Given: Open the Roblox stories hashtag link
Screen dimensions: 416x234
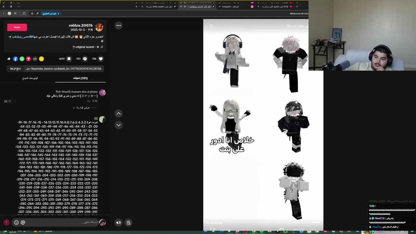Looking at the screenshot, I should 23,37.
